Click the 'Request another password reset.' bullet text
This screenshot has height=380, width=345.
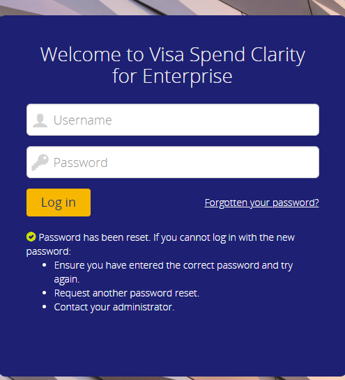[x=127, y=293]
